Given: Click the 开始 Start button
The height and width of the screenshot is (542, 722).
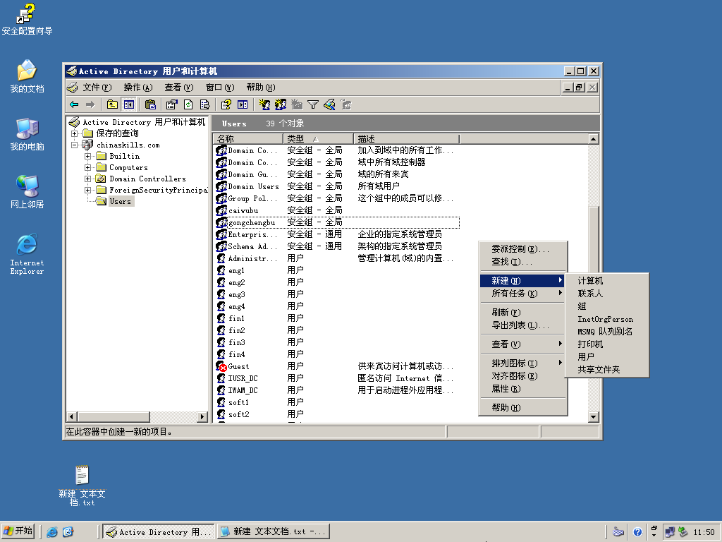Looking at the screenshot, I should coord(18,531).
